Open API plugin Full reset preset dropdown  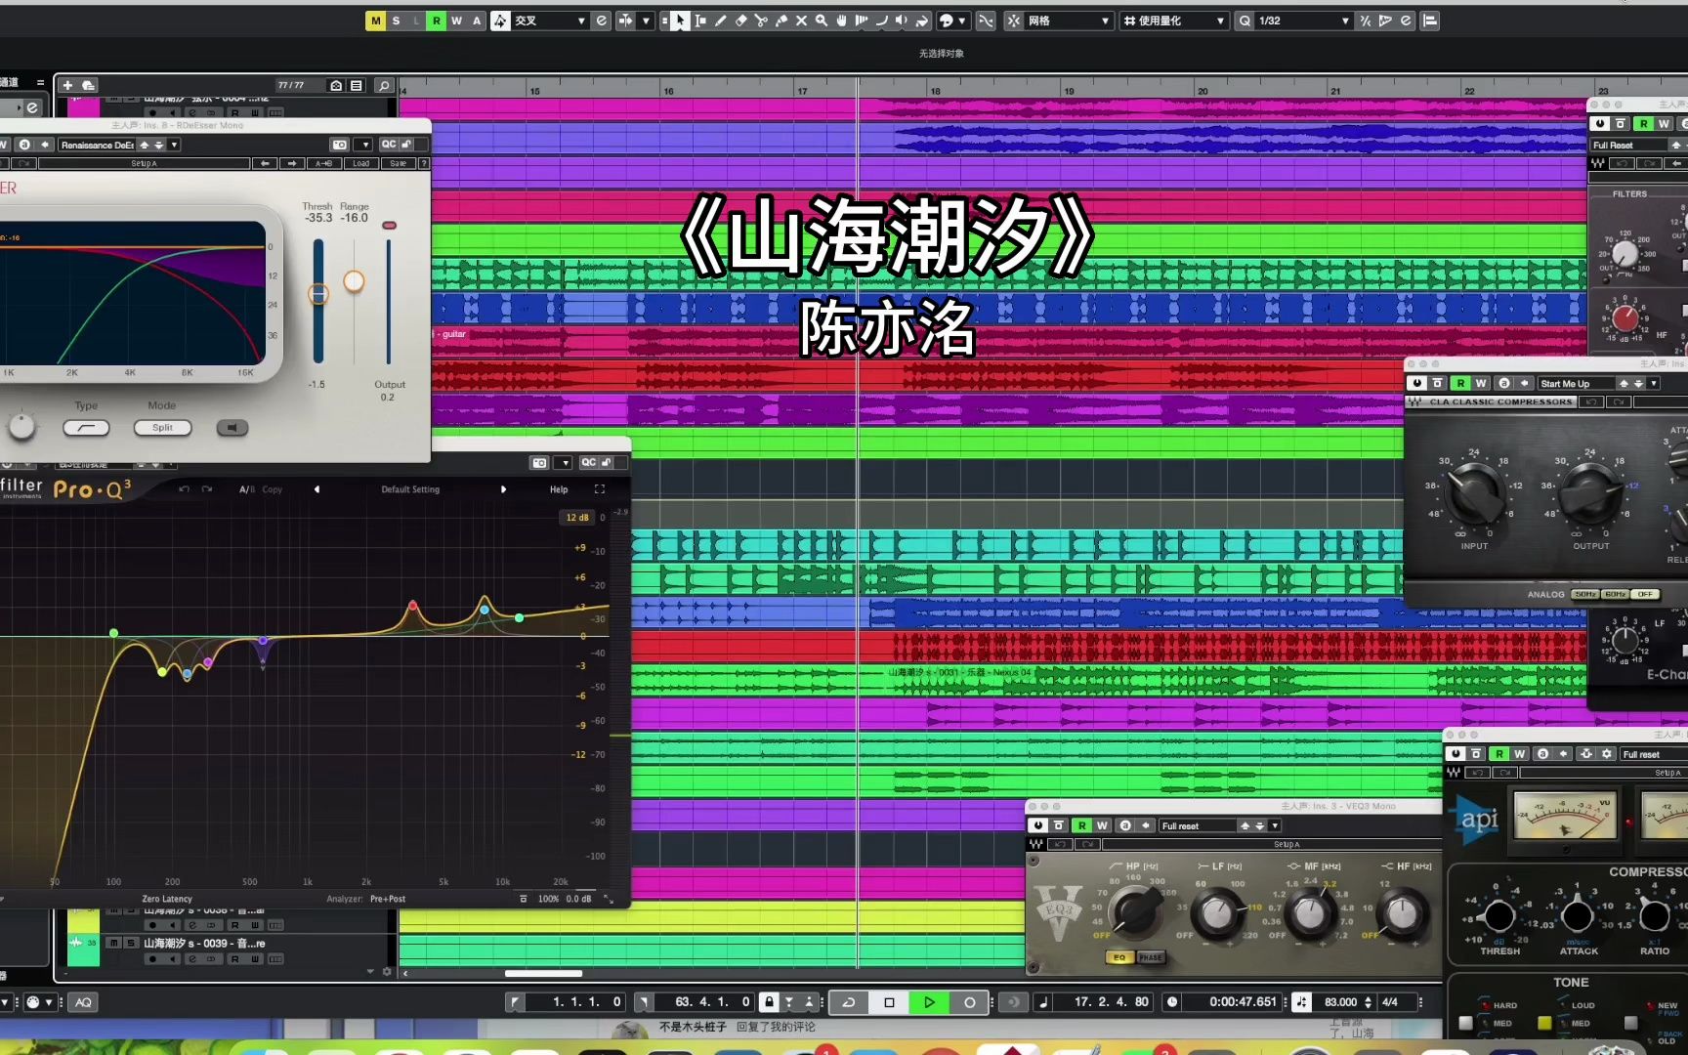[1653, 754]
